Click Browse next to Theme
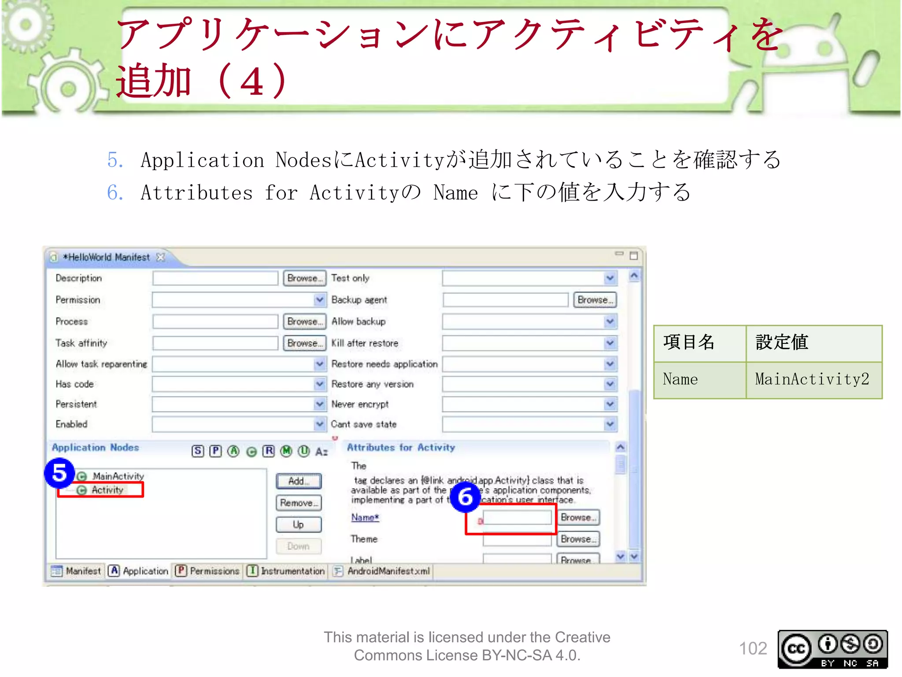The height and width of the screenshot is (677, 902). [578, 539]
